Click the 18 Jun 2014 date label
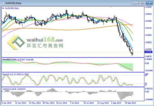The height and width of the screenshot is (106, 154). (62, 103)
